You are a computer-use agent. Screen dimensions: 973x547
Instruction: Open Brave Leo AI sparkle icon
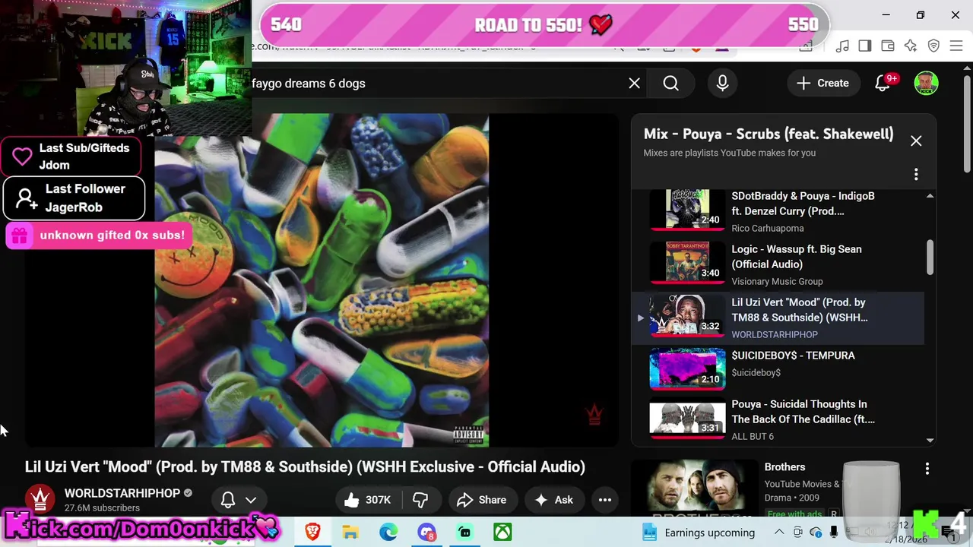[x=911, y=46]
